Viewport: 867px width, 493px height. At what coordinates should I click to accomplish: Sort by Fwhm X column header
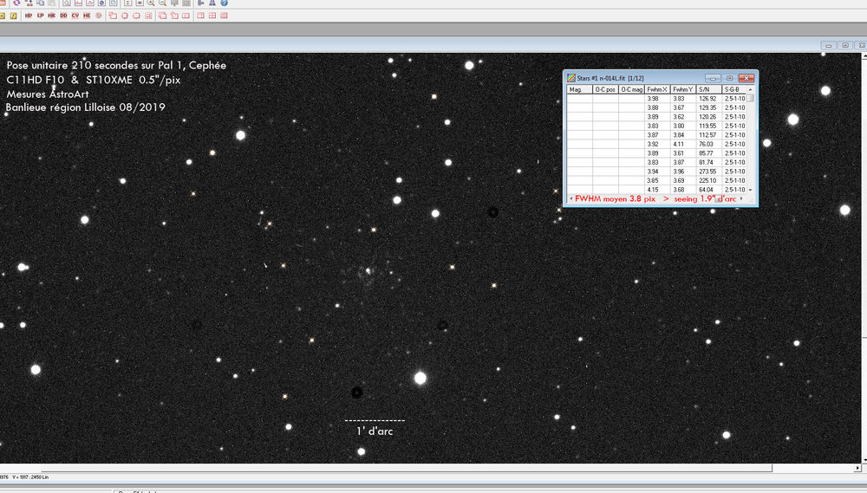pyautogui.click(x=657, y=89)
